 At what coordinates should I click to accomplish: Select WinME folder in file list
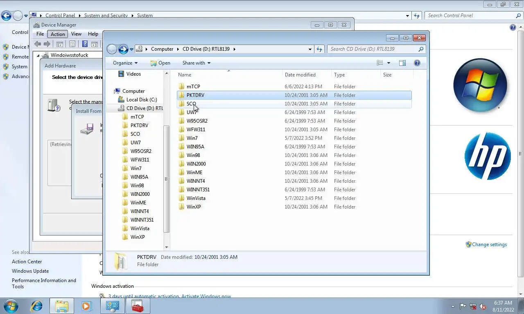[x=294, y=173]
